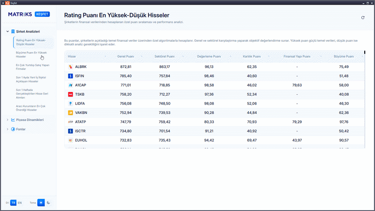Select the light theme sun toggle
Viewport: 375px width, 211px height.
(x=41, y=203)
